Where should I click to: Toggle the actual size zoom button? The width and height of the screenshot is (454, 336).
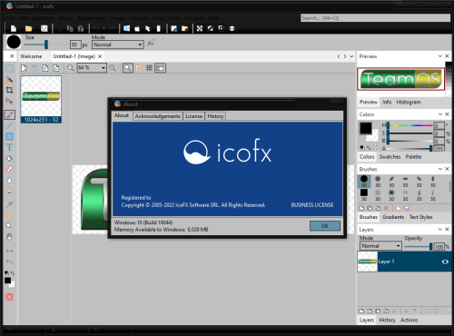coord(128,68)
